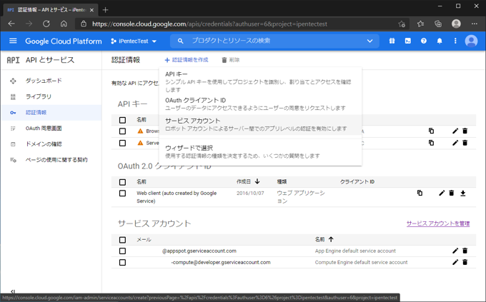486x302 pixels.
Task: Check the Server key row checkbox
Action: click(x=122, y=143)
